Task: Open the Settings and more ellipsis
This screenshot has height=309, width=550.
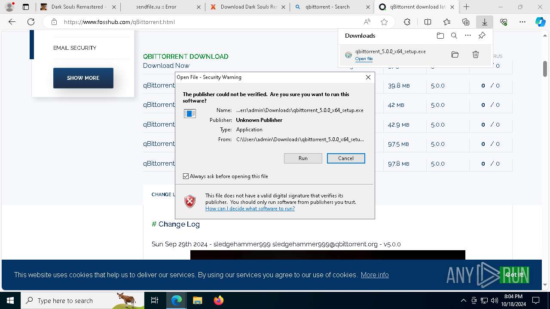Action: [x=522, y=22]
